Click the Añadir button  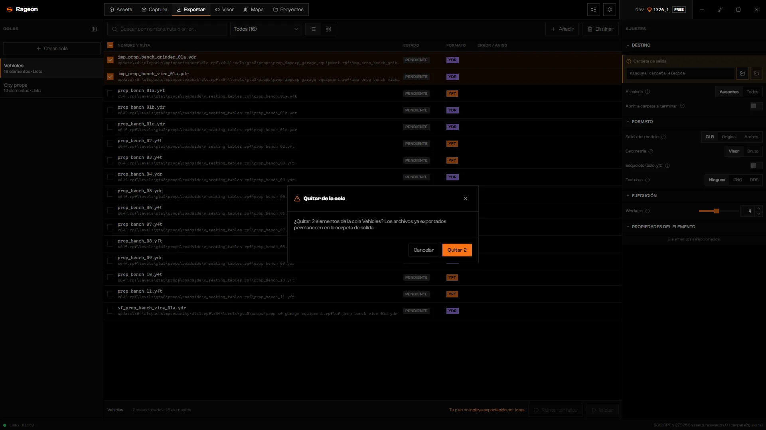tap(562, 29)
